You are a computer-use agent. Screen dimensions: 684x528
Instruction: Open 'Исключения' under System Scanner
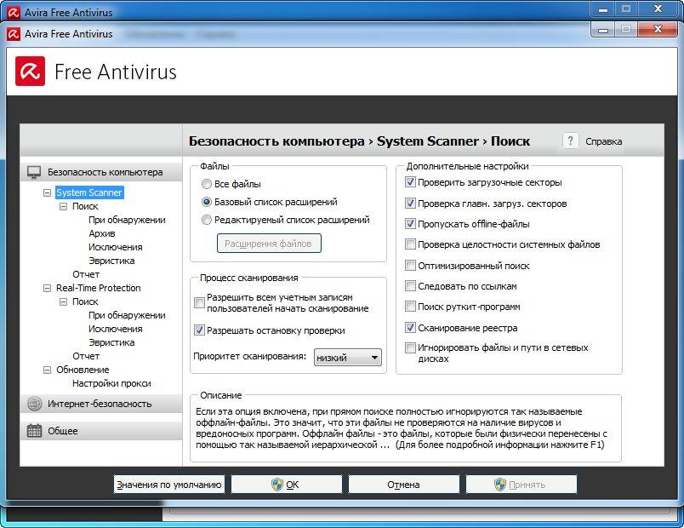(116, 247)
